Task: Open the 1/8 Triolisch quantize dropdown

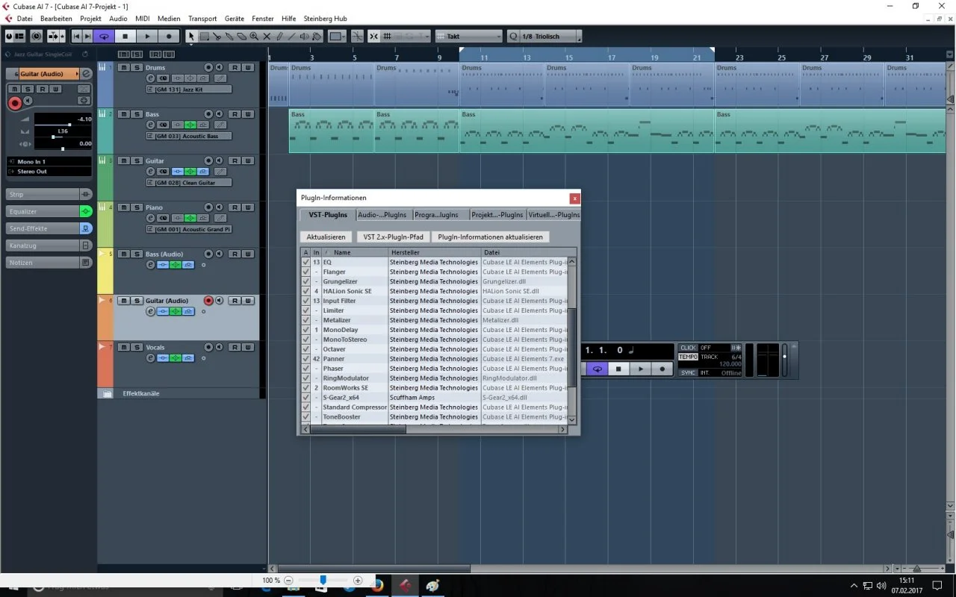Action: coord(550,36)
